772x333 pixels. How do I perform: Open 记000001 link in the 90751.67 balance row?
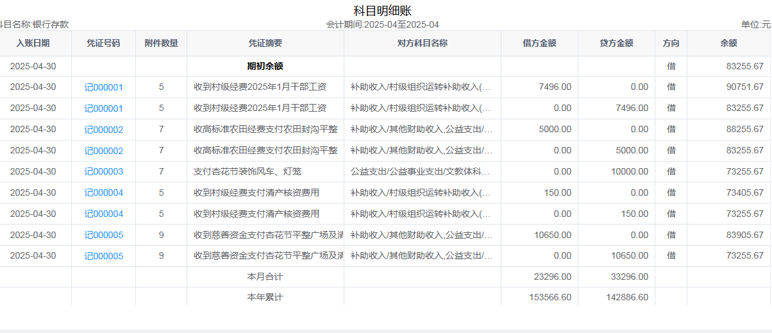coord(103,87)
